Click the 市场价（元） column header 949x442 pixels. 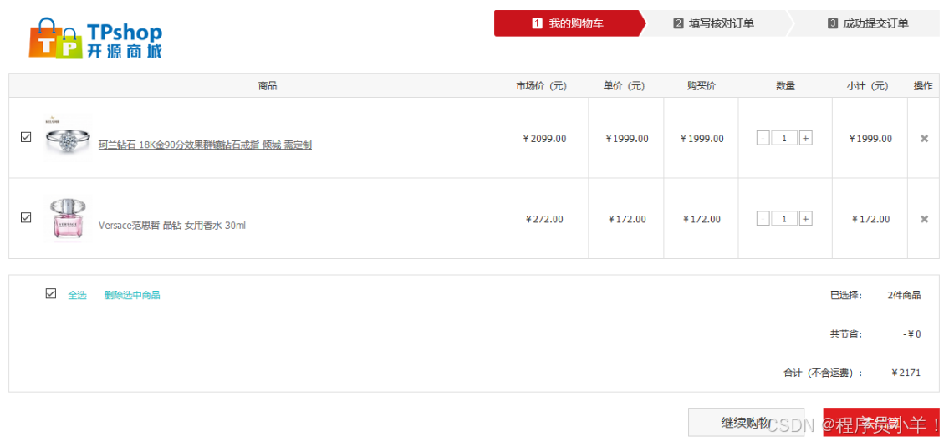[541, 86]
